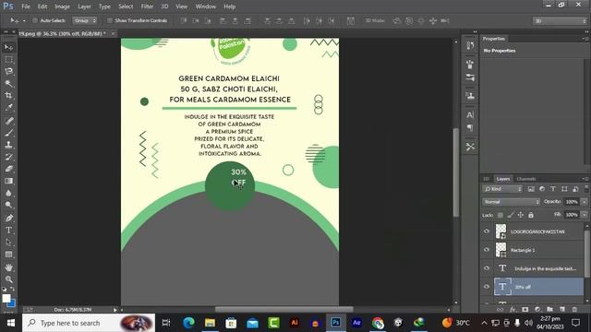Select the Pen tool

(8, 218)
